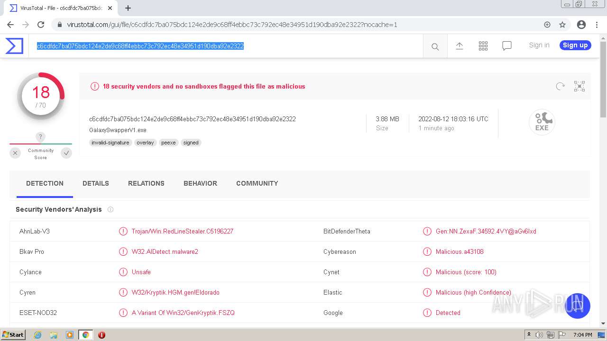Screen dimensions: 607x341
Task: Open Internet Explorer from the taskbar
Action: point(37,335)
